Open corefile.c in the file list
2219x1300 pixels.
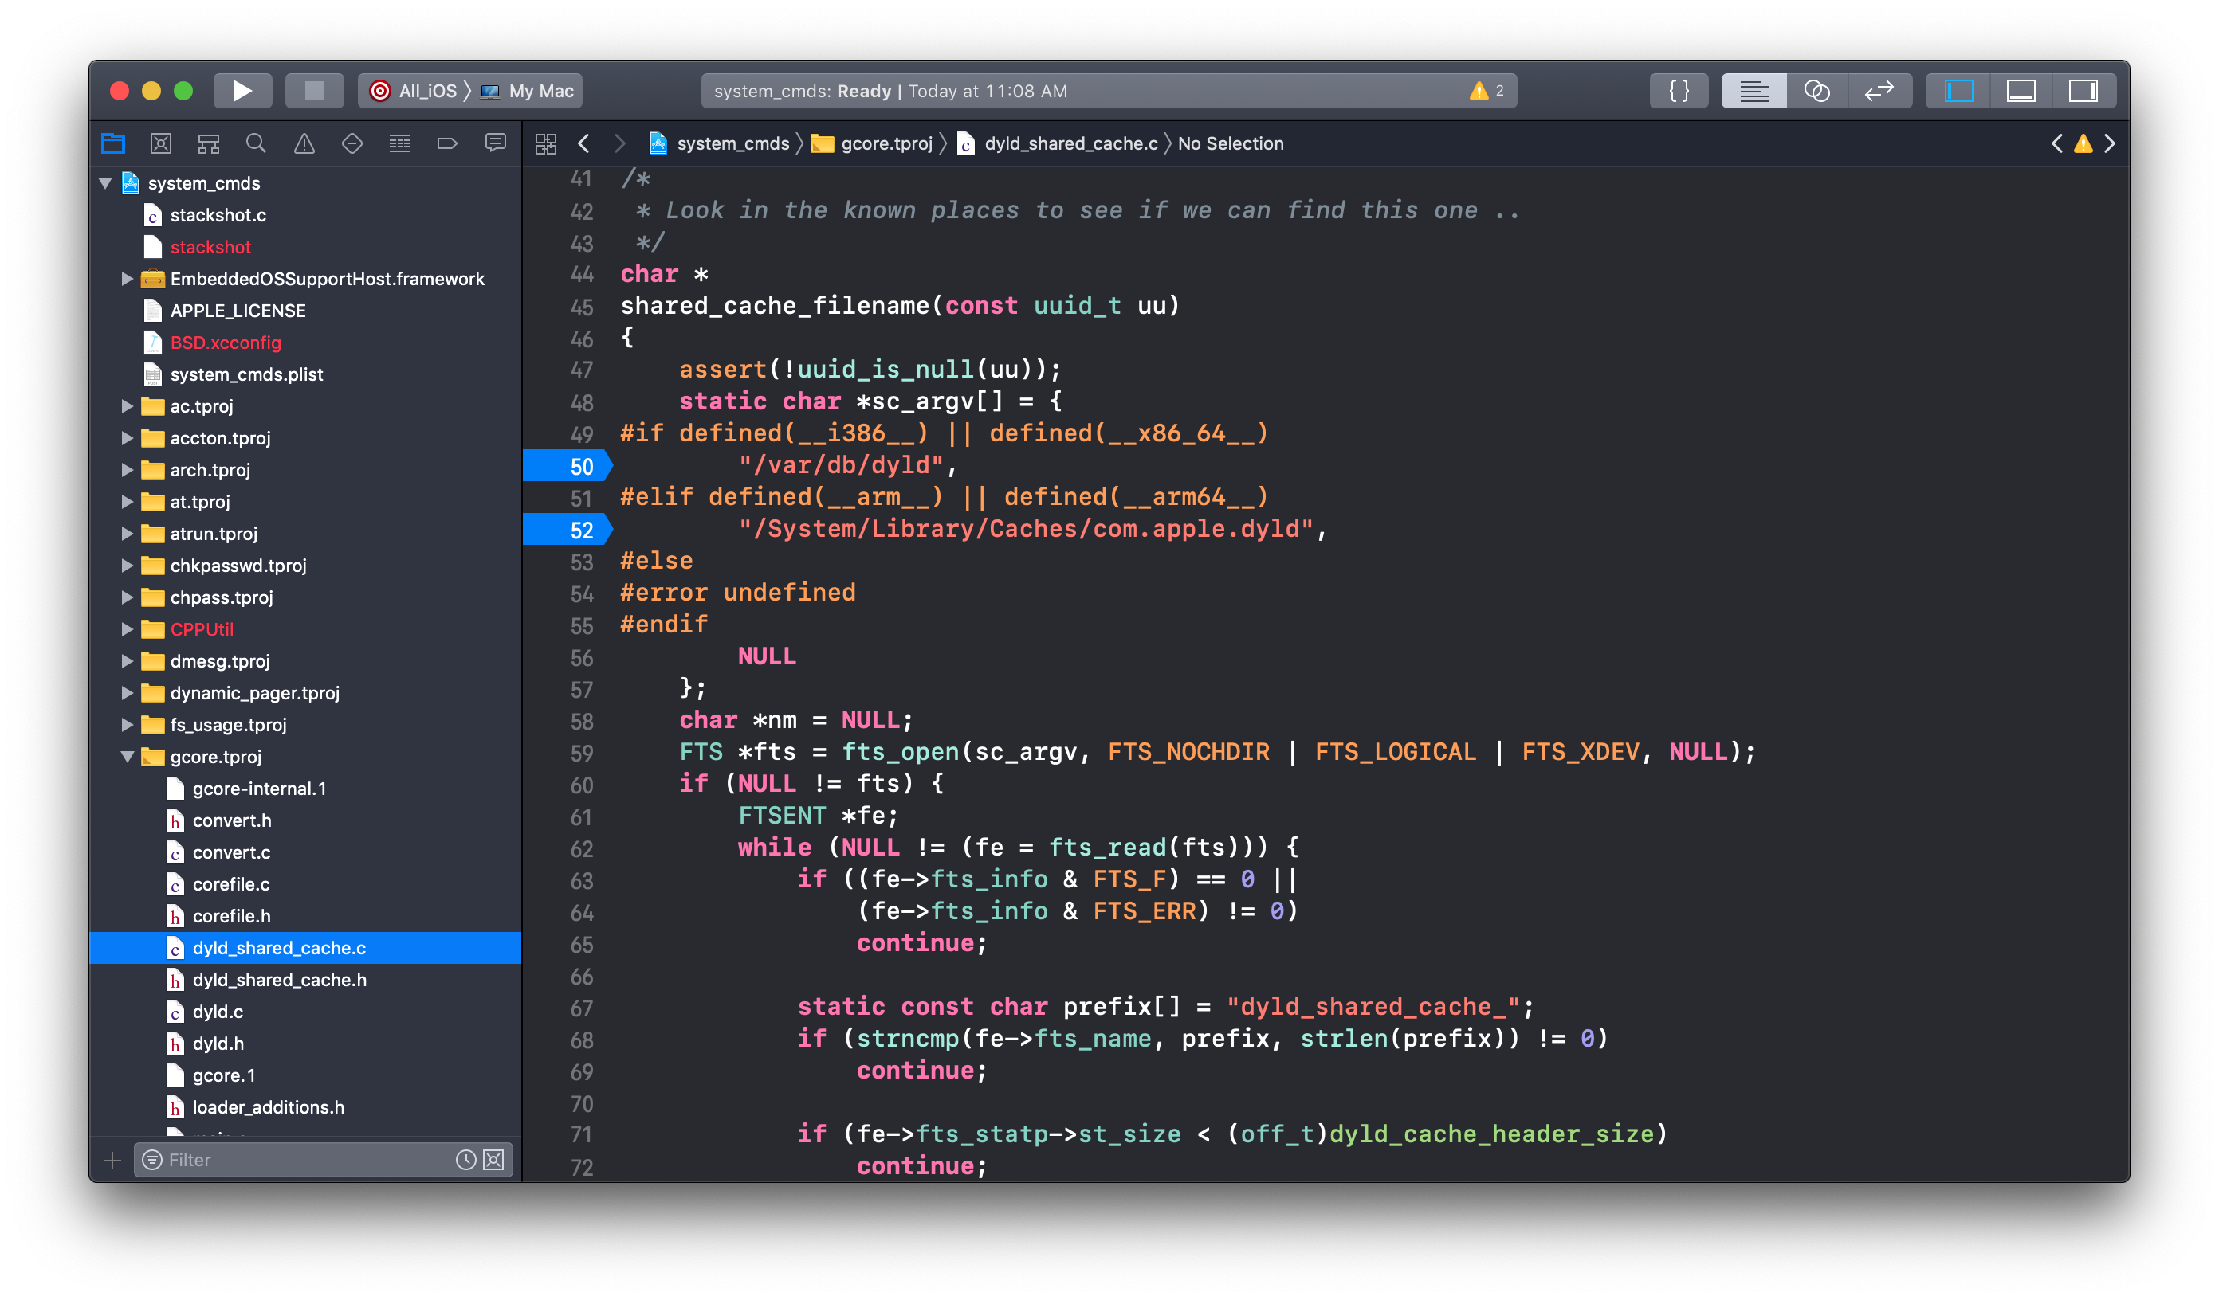[x=232, y=884]
